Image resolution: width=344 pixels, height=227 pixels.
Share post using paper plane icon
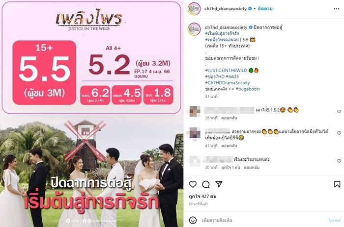(x=219, y=184)
